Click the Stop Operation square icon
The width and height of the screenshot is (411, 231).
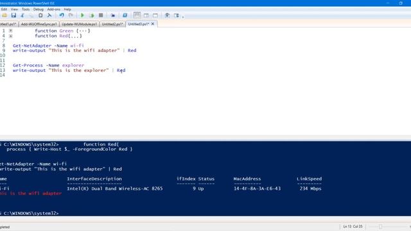click(101, 15)
